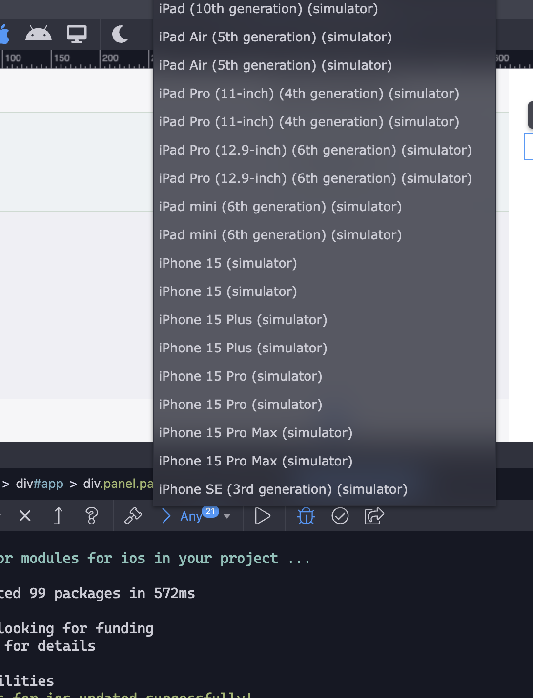Pick the second iPad Pro (12.9-inch) entry
The image size is (533, 698).
pos(325,178)
